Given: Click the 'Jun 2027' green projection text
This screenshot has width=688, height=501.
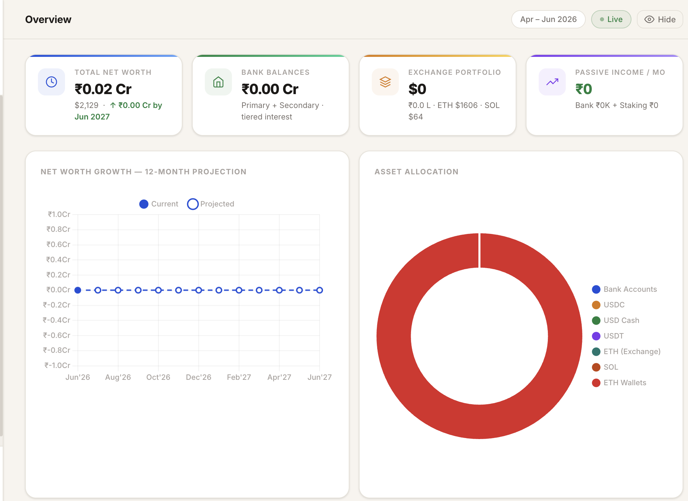Looking at the screenshot, I should 92,117.
